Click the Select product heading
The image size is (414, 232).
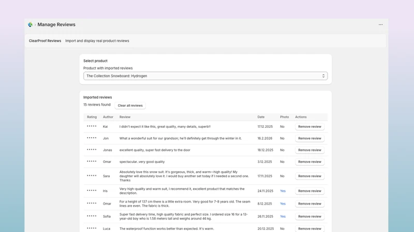[95, 61]
